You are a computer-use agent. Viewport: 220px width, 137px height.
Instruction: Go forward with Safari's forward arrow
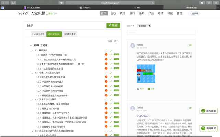tap(7, 3)
